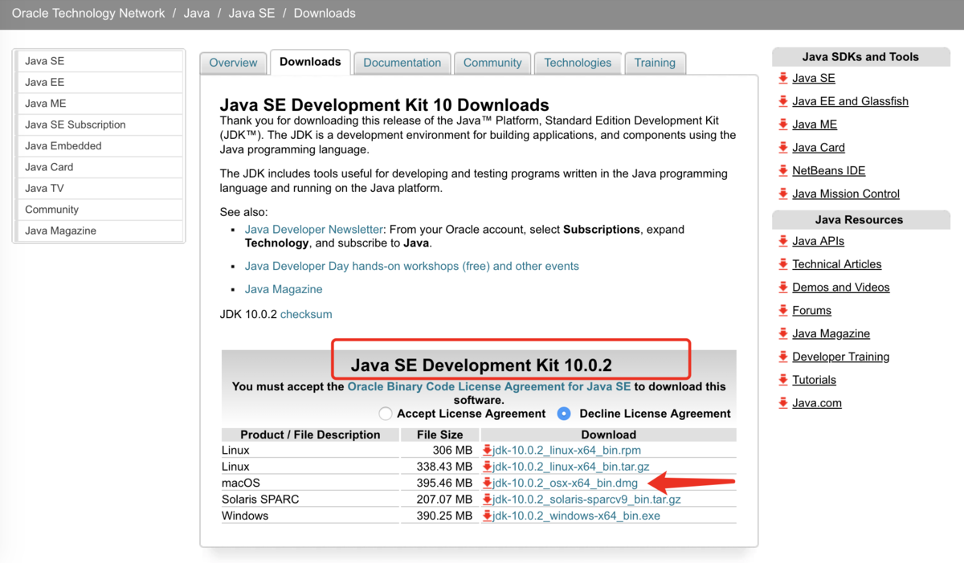
Task: Open Java SE in left sidebar
Action: coord(100,61)
